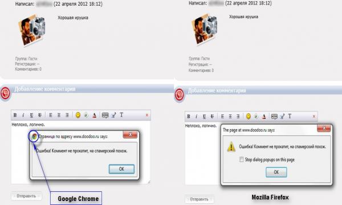This screenshot has height=205, width=342.
Task: Click the blurred author name in Chrome-side comment
Action: click(x=44, y=4)
